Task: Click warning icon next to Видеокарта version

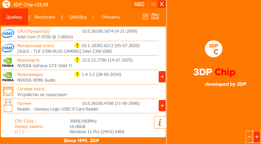Action: pos(77,60)
